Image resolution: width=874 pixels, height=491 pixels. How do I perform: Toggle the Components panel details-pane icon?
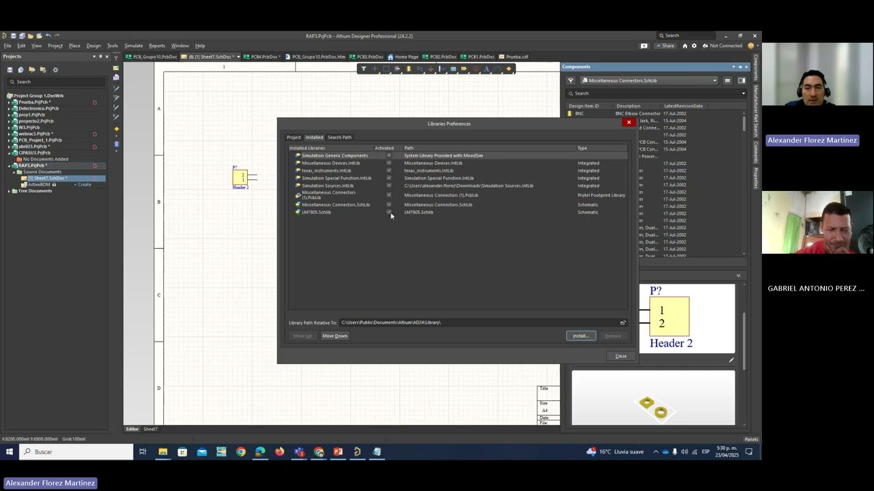[x=742, y=80]
